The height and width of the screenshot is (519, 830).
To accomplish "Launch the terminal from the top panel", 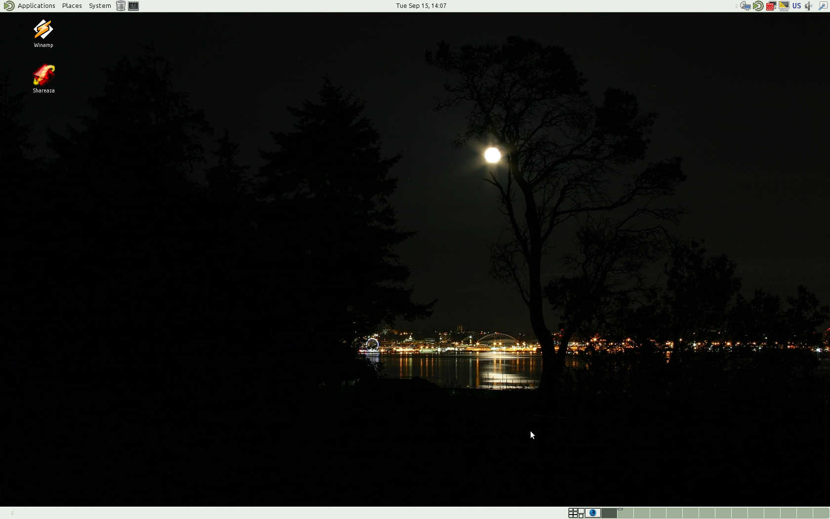I will [133, 6].
